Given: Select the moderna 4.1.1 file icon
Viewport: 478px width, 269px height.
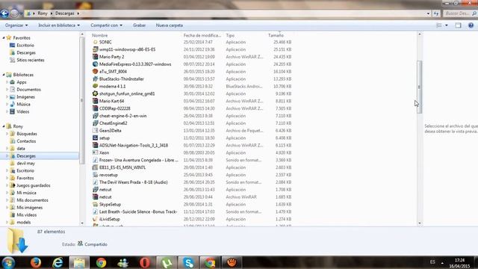Looking at the screenshot, I should click(x=95, y=87).
